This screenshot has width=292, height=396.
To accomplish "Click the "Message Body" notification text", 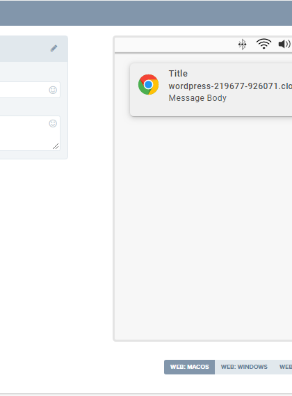I will (197, 97).
